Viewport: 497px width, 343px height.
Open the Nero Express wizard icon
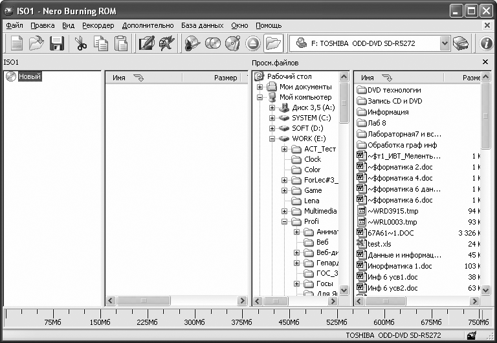click(166, 43)
